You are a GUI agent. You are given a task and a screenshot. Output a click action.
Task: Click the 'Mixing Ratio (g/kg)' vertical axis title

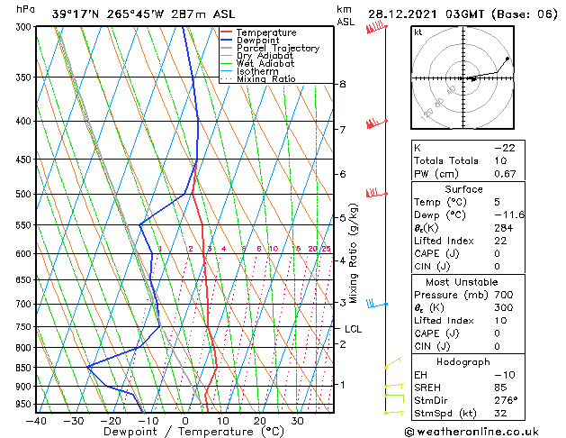coord(353,253)
